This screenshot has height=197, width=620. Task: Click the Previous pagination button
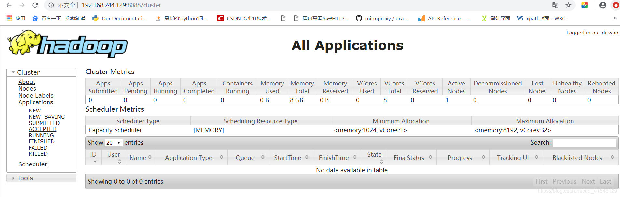(564, 182)
